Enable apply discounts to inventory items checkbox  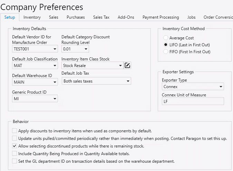pos(14,131)
